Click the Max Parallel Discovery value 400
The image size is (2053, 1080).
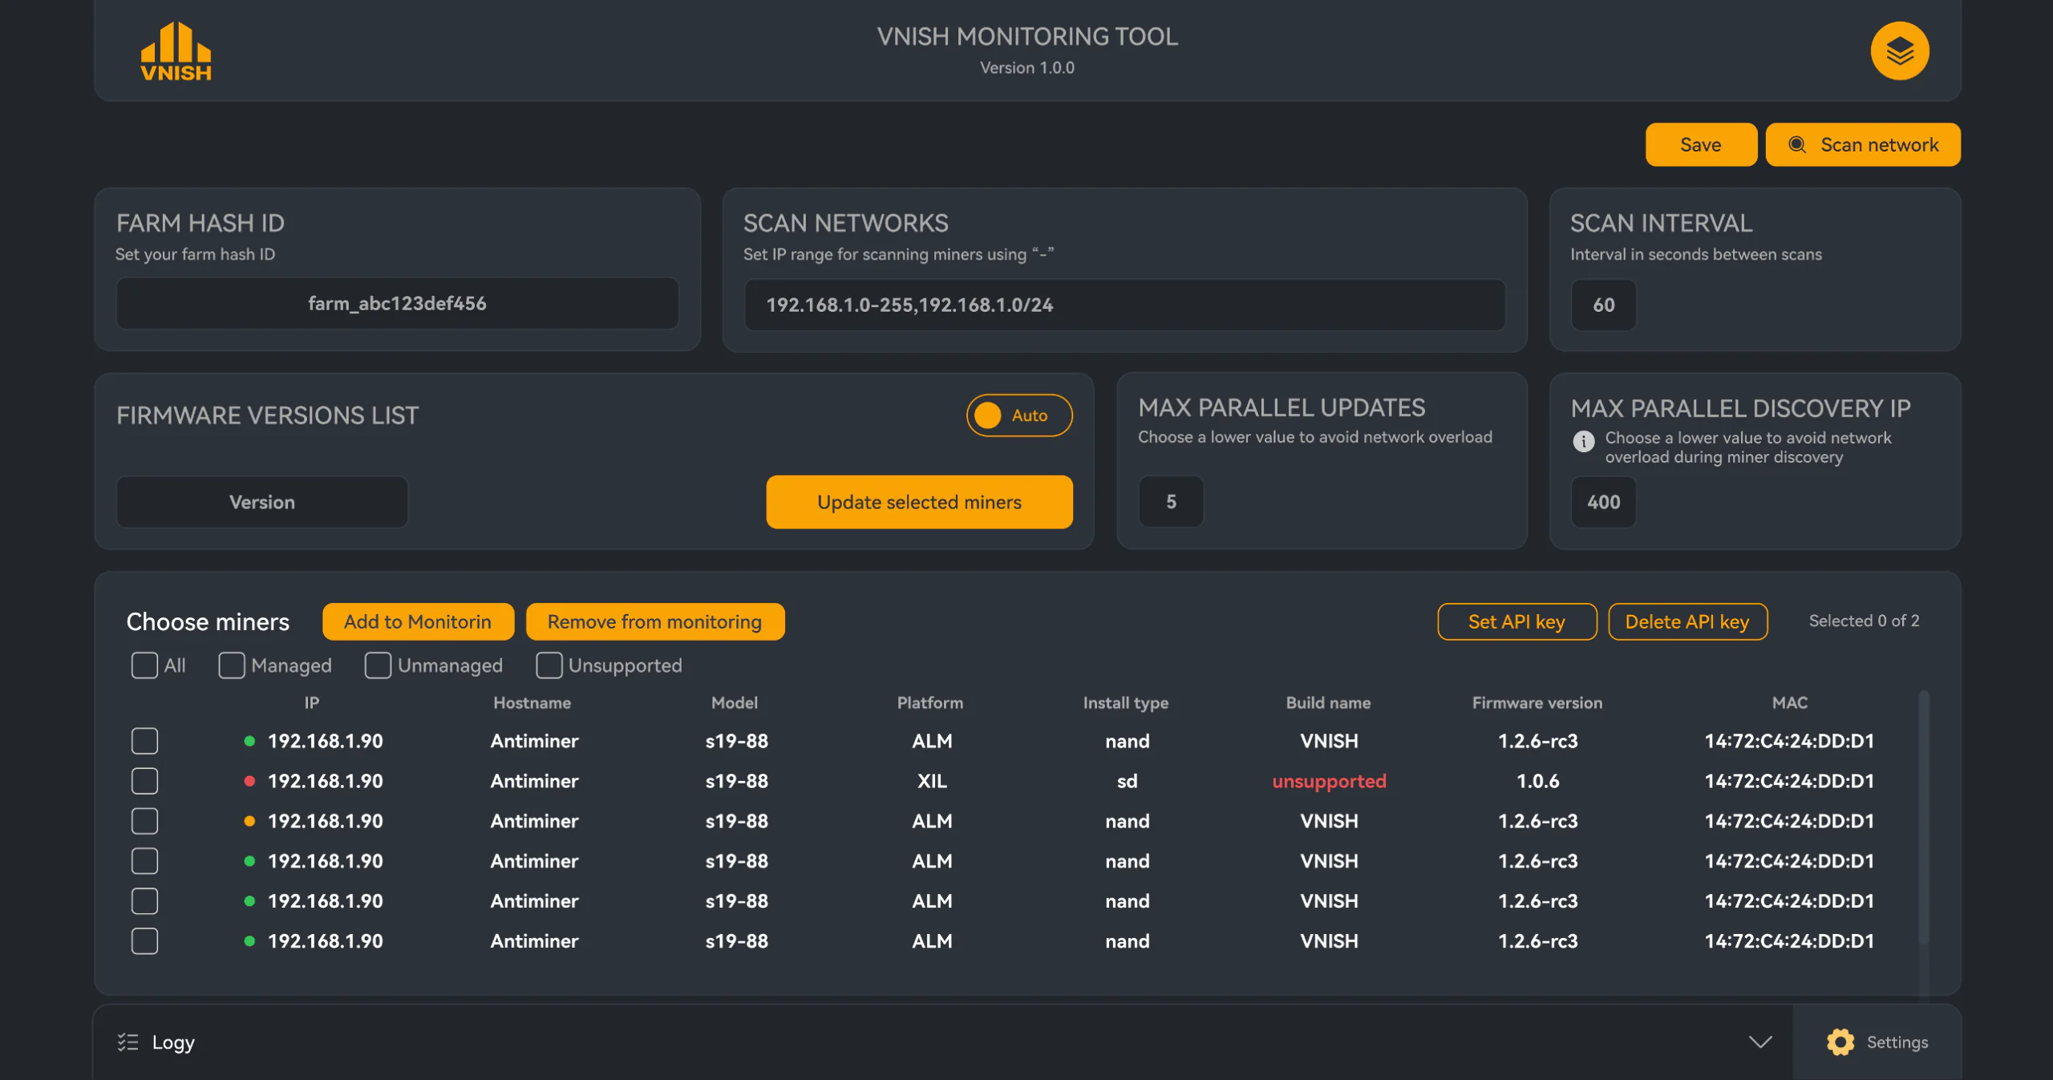[1603, 502]
